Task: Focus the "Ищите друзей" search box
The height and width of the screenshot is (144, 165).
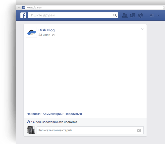Action: click(73, 15)
